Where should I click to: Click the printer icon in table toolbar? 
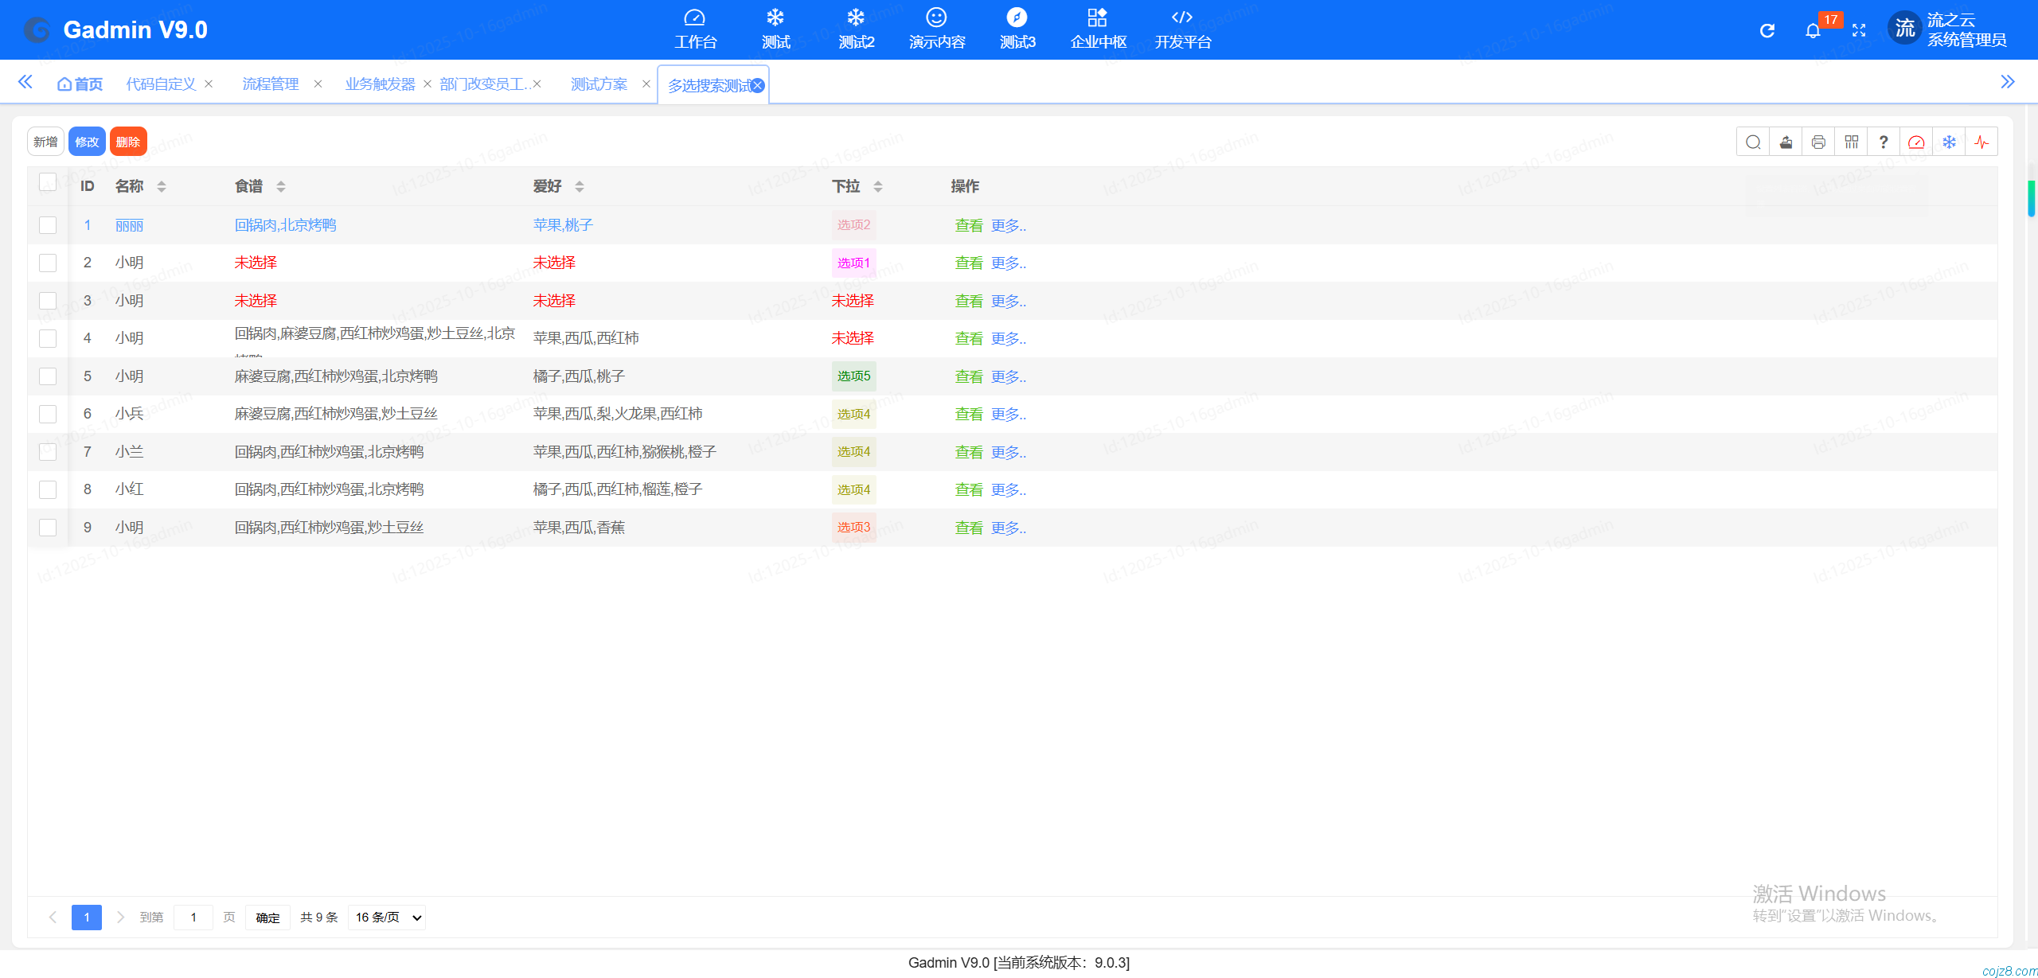pyautogui.click(x=1818, y=142)
